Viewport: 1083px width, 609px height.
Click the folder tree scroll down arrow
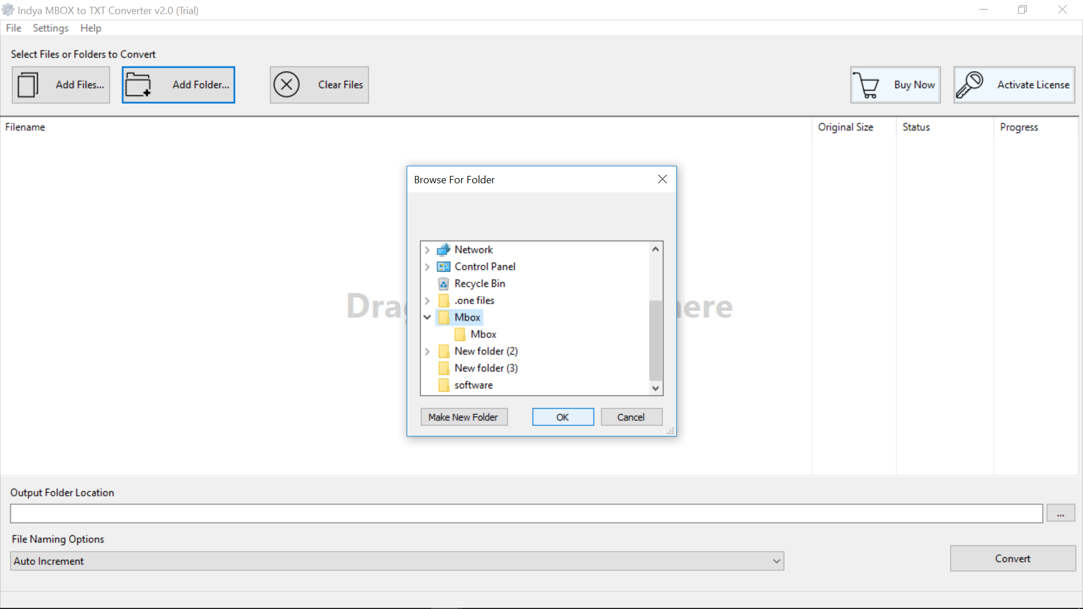[x=655, y=388]
